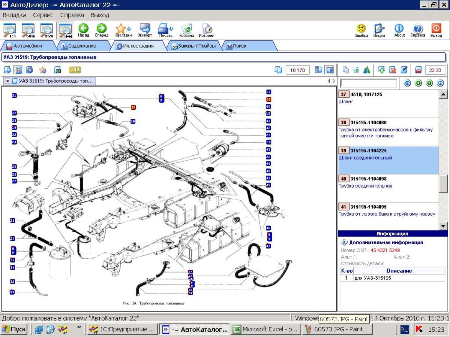Expand the Печать print dropdown

[x=171, y=29]
